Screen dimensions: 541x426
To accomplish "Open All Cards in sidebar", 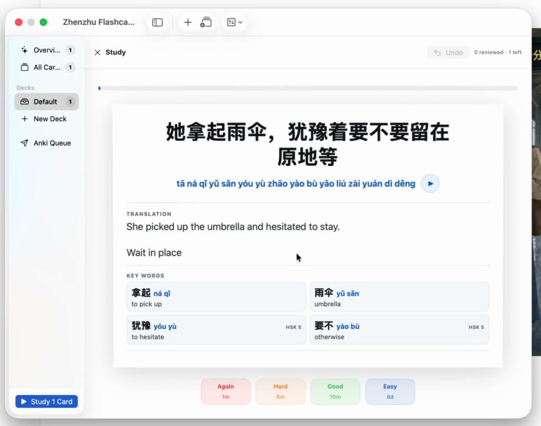I will (47, 67).
